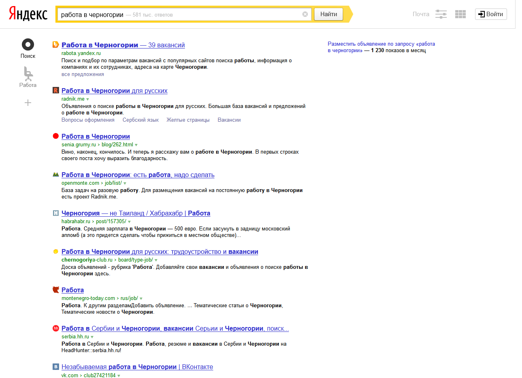Open the openmonte.com green URL
The image size is (522, 378).
(80, 183)
